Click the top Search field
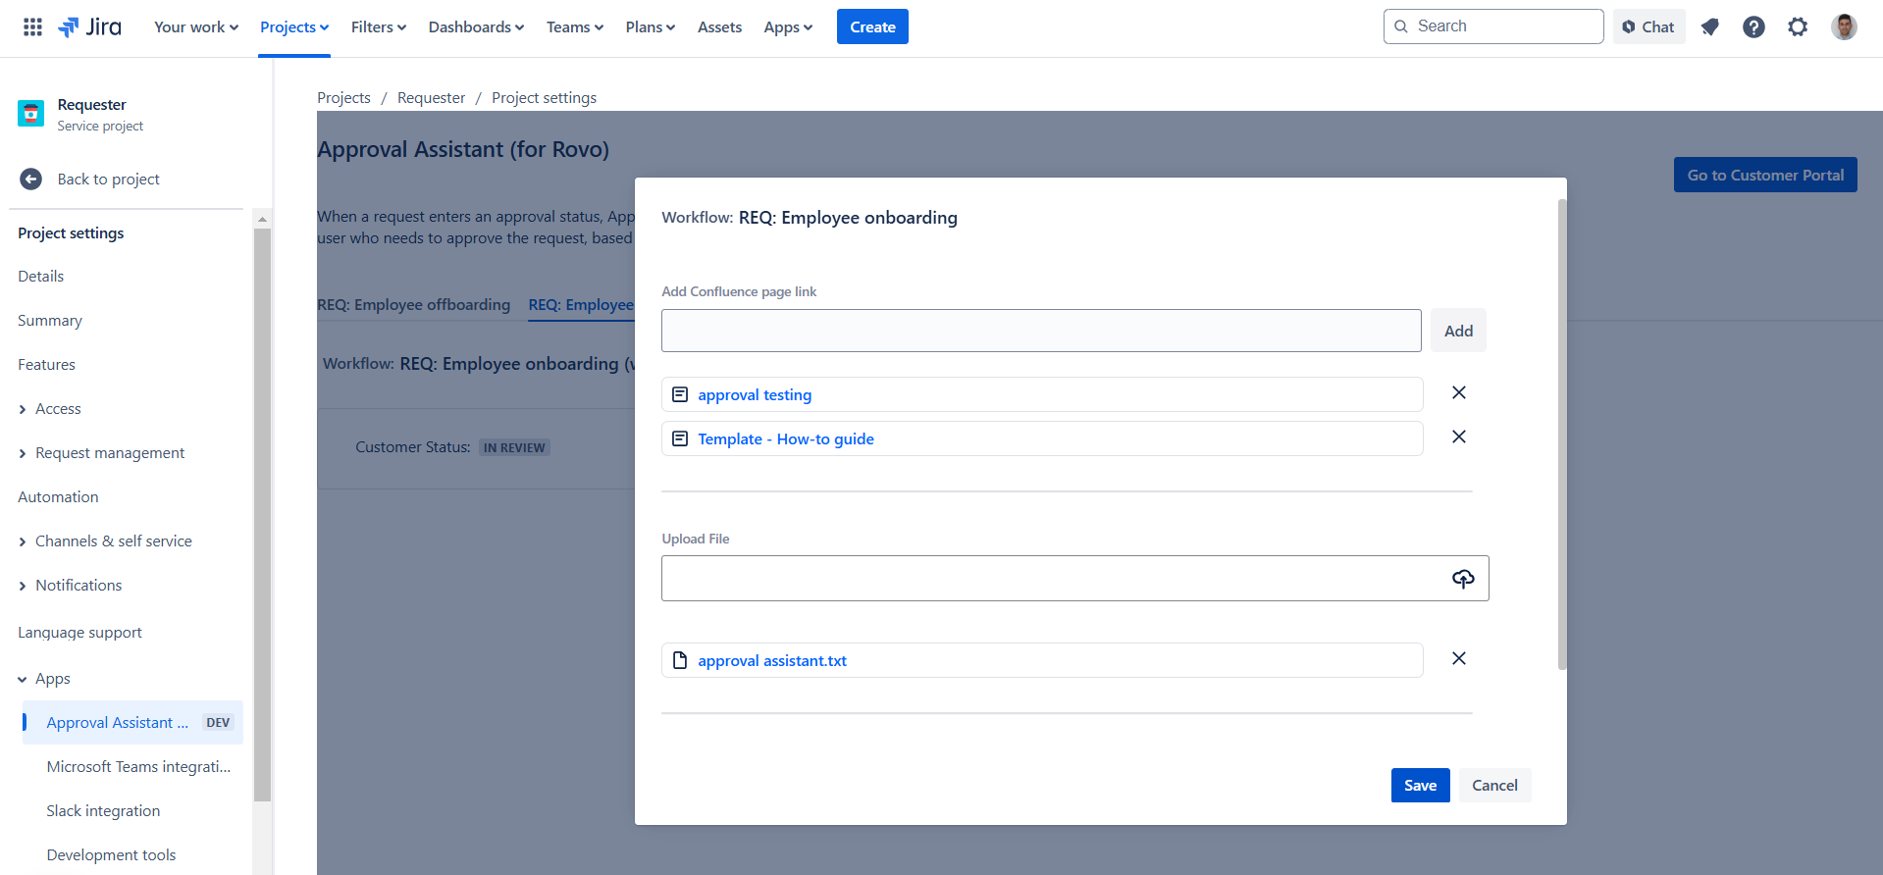This screenshot has height=875, width=1883. pyautogui.click(x=1493, y=26)
